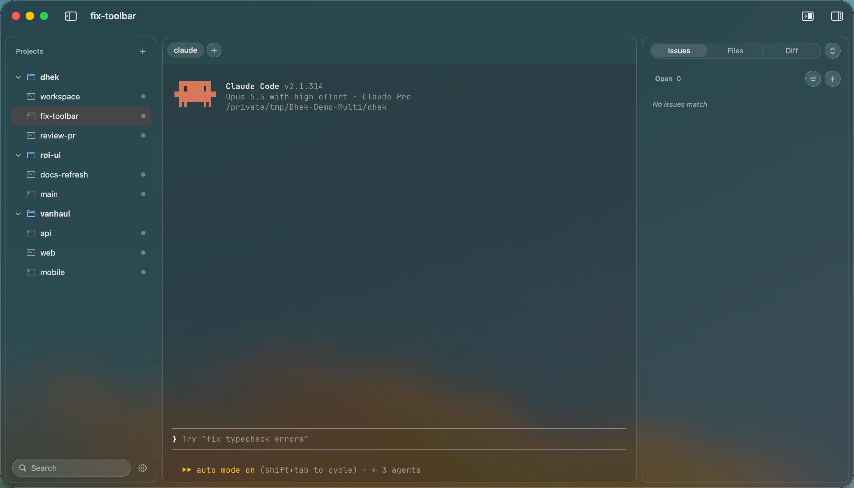Open the up-down chevron menu beside Diff
Viewport: 854px width, 488px height.
tap(833, 51)
